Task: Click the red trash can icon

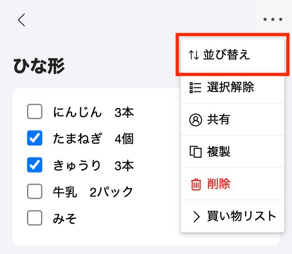Action: pyautogui.click(x=196, y=185)
